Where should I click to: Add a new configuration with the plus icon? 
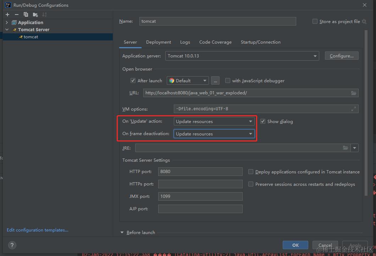coord(7,15)
